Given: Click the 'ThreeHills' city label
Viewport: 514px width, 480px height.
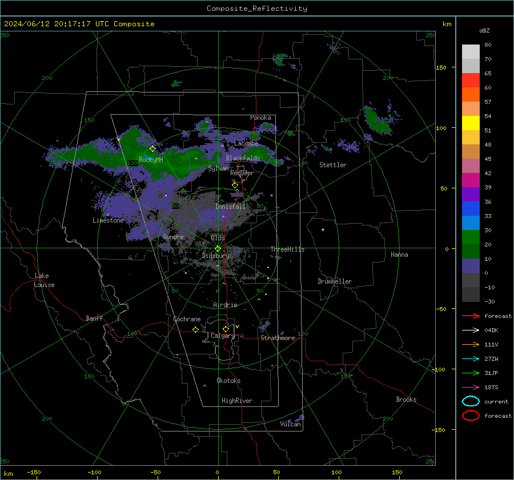Looking at the screenshot, I should [287, 249].
